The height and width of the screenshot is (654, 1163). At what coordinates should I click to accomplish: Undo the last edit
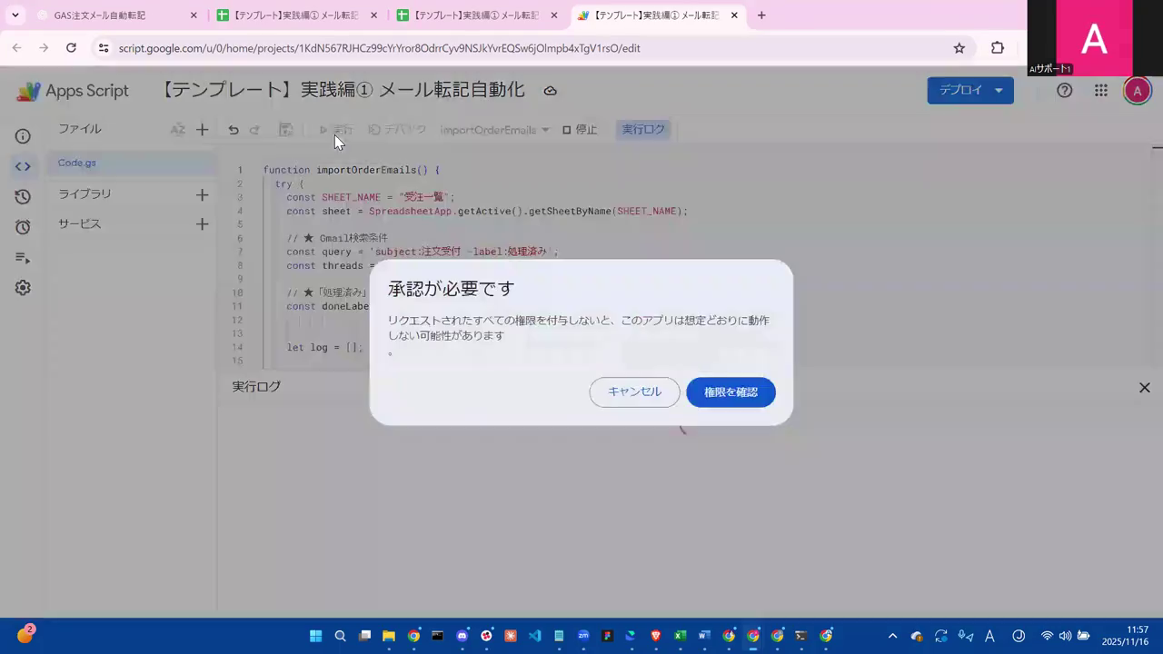233,129
